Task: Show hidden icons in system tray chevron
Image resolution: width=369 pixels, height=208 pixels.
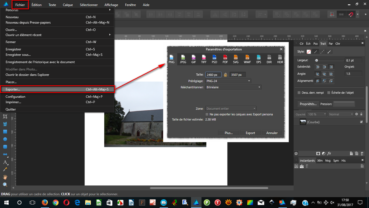Action: click(x=313, y=202)
